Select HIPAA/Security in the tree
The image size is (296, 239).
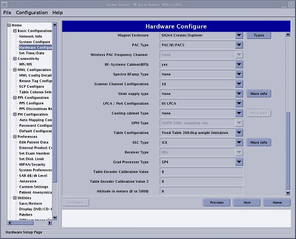click(33, 164)
